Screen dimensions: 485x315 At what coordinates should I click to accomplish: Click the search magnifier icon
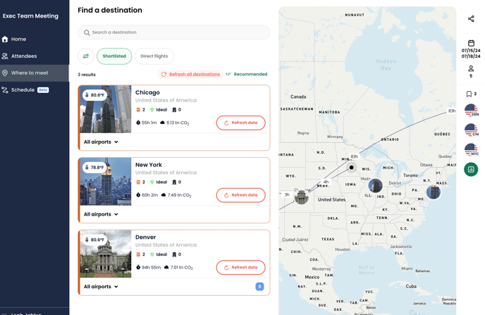point(87,32)
